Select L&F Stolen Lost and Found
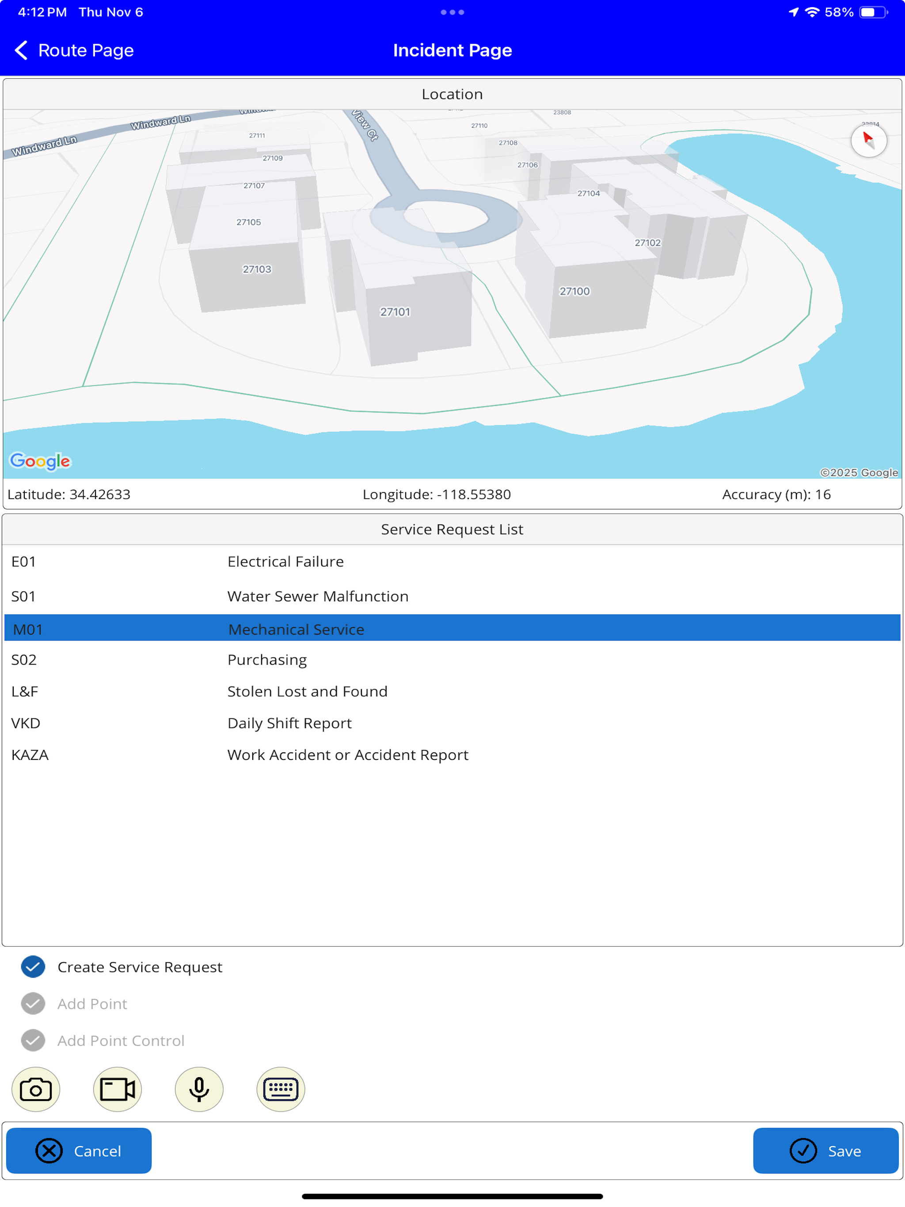Screen dimensions: 905x1207 452,691
